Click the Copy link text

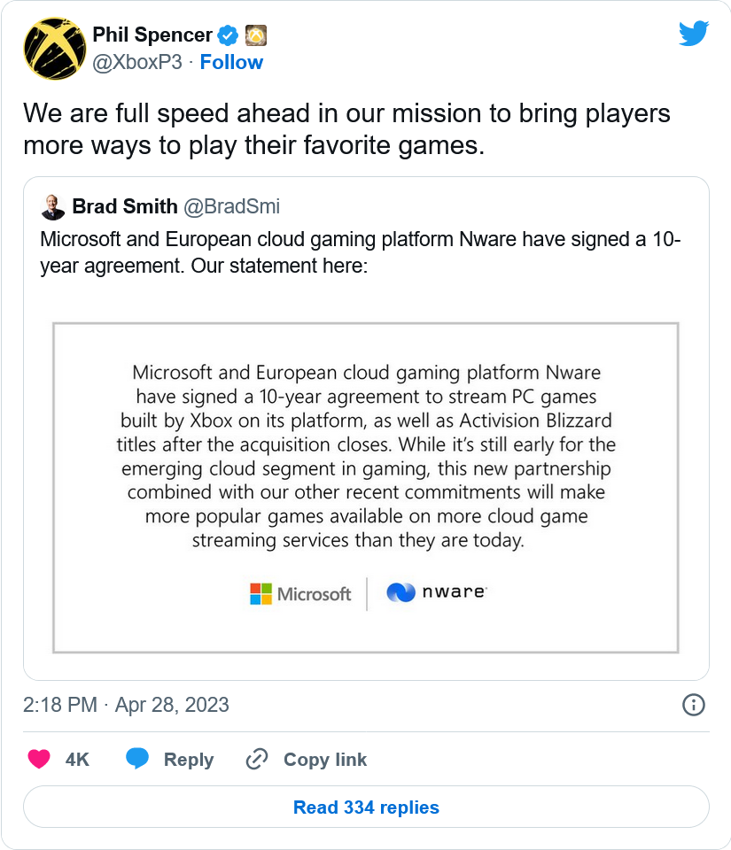[324, 760]
